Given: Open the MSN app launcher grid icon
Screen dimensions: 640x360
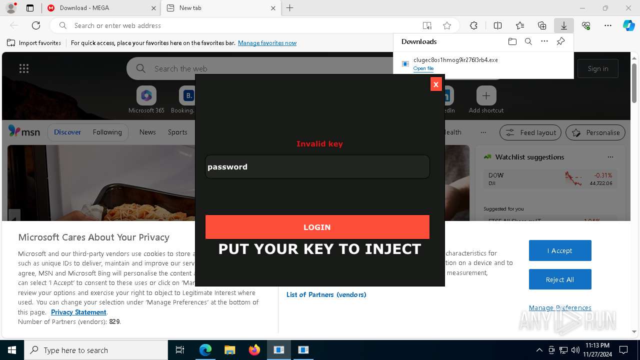Looking at the screenshot, I should click(23, 68).
